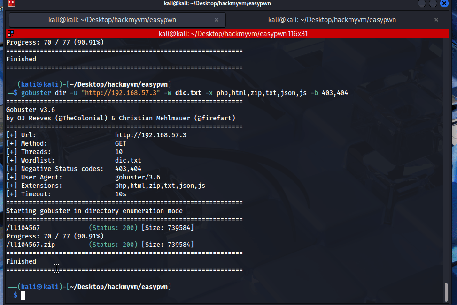Close the first easypwn terminal tab
457x305 pixels.
pos(217,20)
